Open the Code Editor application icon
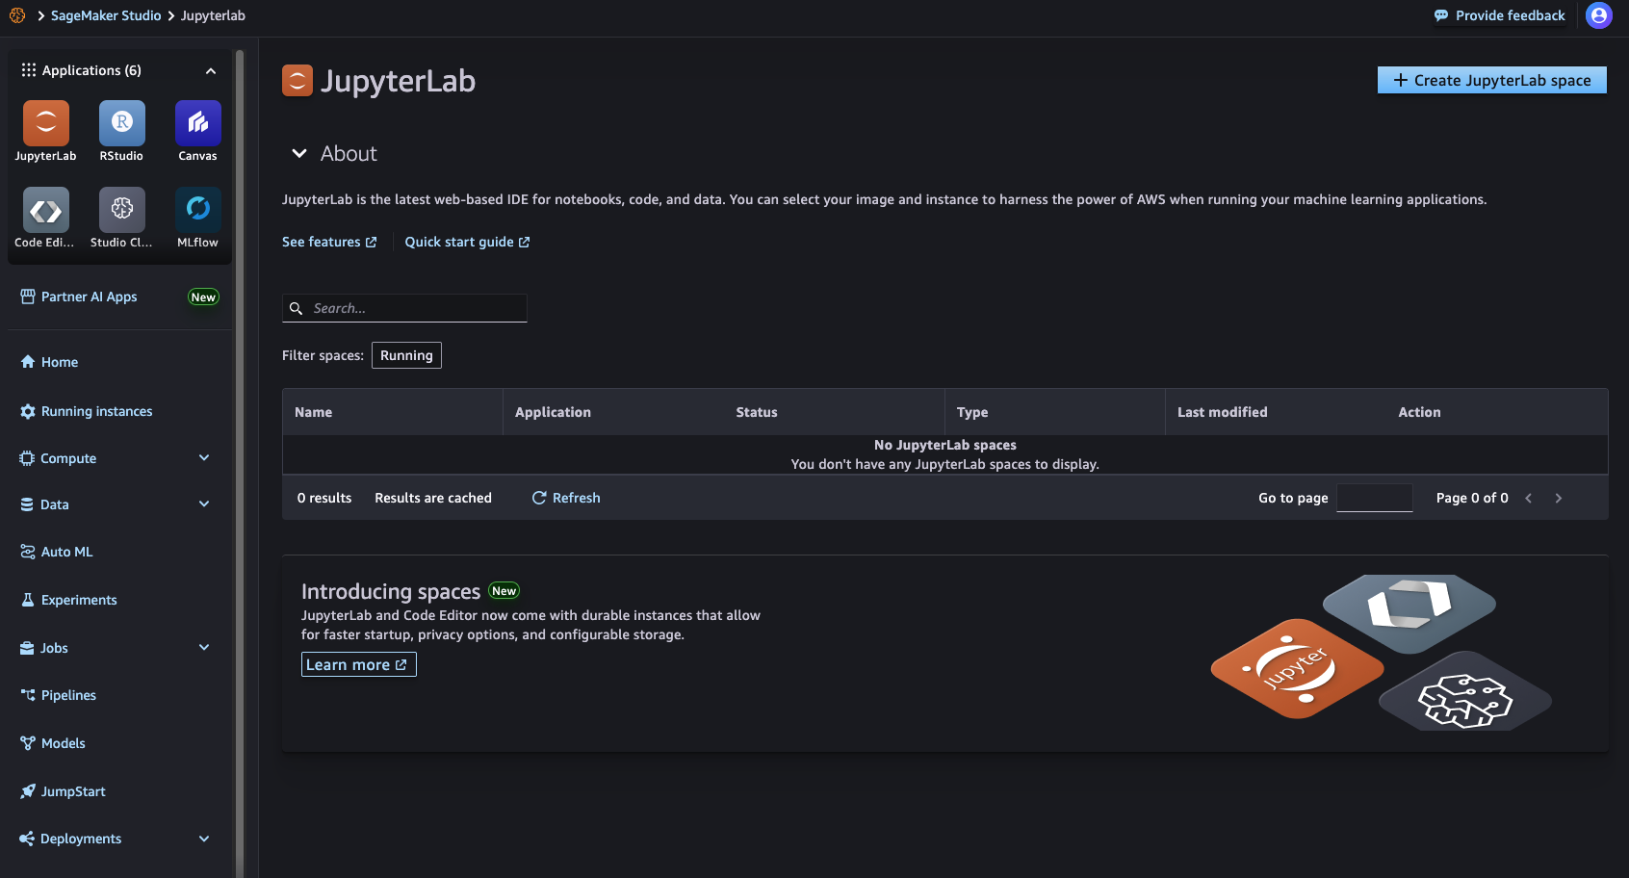The width and height of the screenshot is (1629, 878). pos(46,210)
